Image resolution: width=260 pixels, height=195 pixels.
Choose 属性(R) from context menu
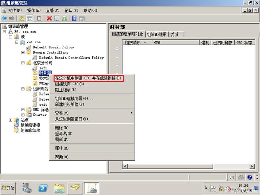coord(92,148)
